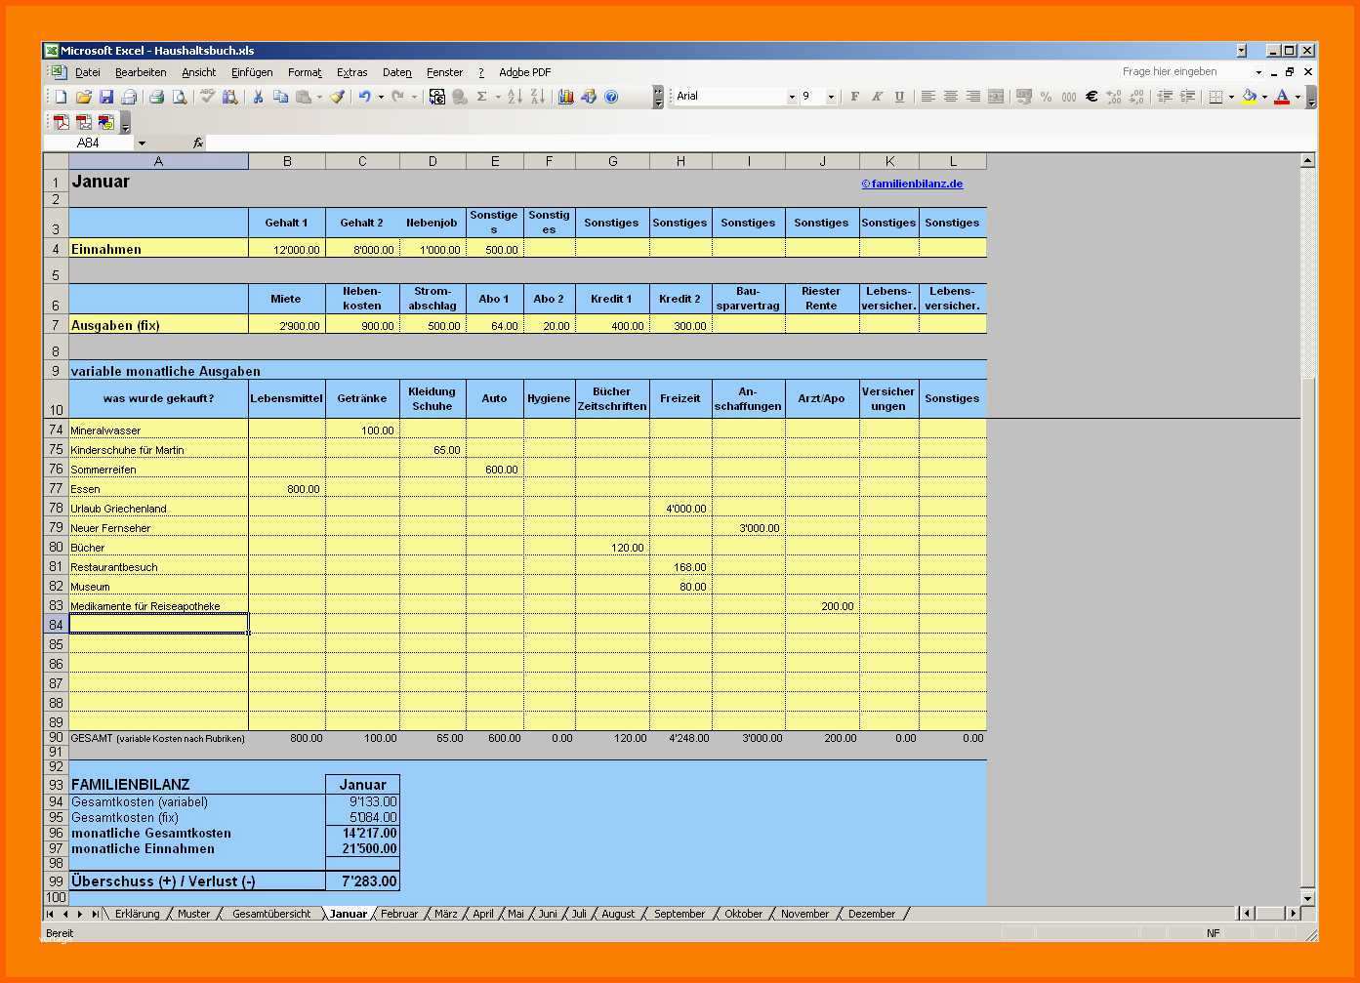Open the print preview magnifier icon
1360x983 pixels.
pyautogui.click(x=180, y=97)
